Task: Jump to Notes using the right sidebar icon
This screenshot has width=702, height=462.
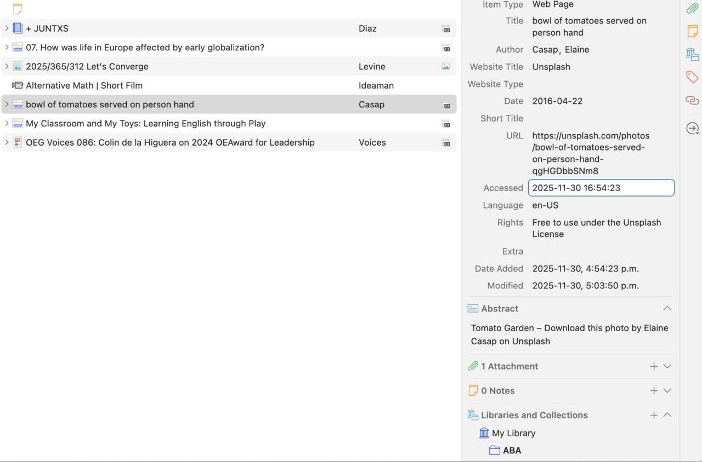Action: [x=692, y=31]
